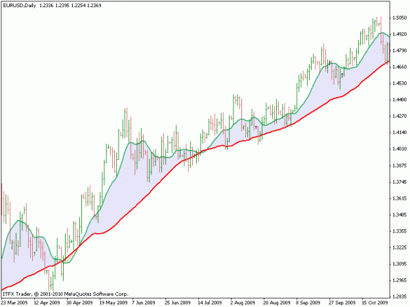Select the 8 Sep 2009 date label
Screen dimensions: 410x307
point(308,303)
